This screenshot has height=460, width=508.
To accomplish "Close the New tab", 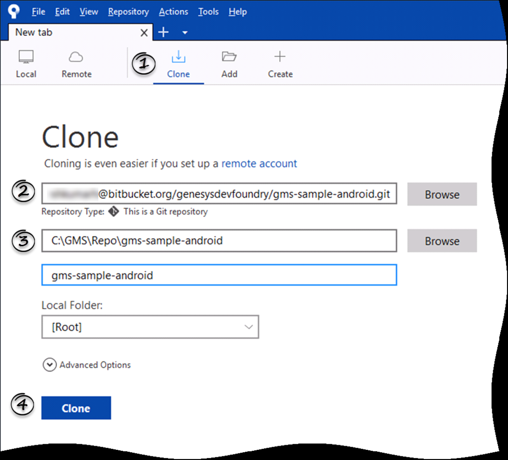I will click(x=144, y=32).
